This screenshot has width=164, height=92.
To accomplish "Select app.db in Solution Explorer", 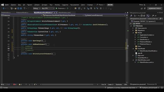I will coord(140,53).
